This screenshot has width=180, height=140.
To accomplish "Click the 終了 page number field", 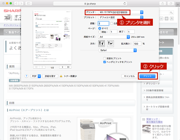I will click(131, 32).
